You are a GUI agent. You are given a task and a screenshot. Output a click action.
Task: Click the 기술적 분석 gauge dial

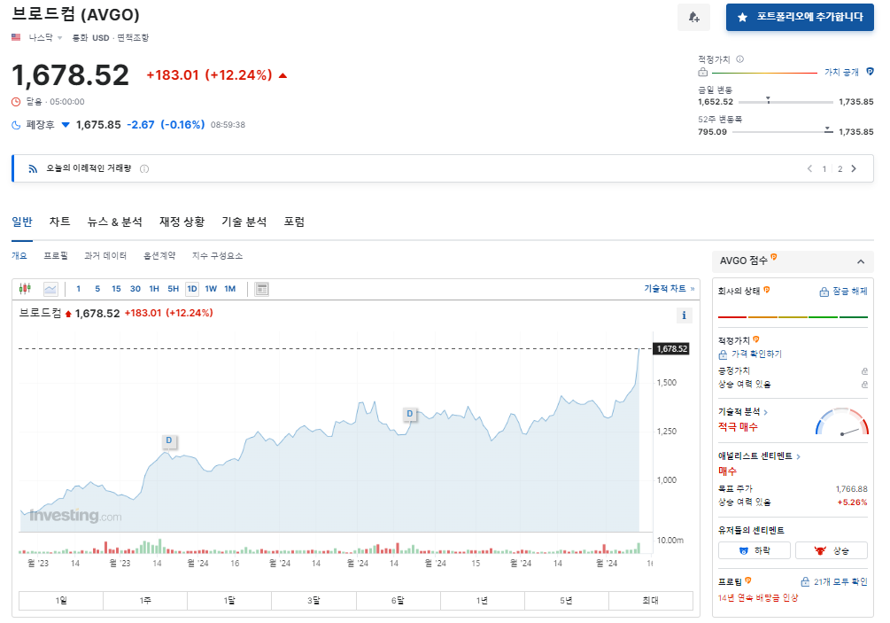844,423
